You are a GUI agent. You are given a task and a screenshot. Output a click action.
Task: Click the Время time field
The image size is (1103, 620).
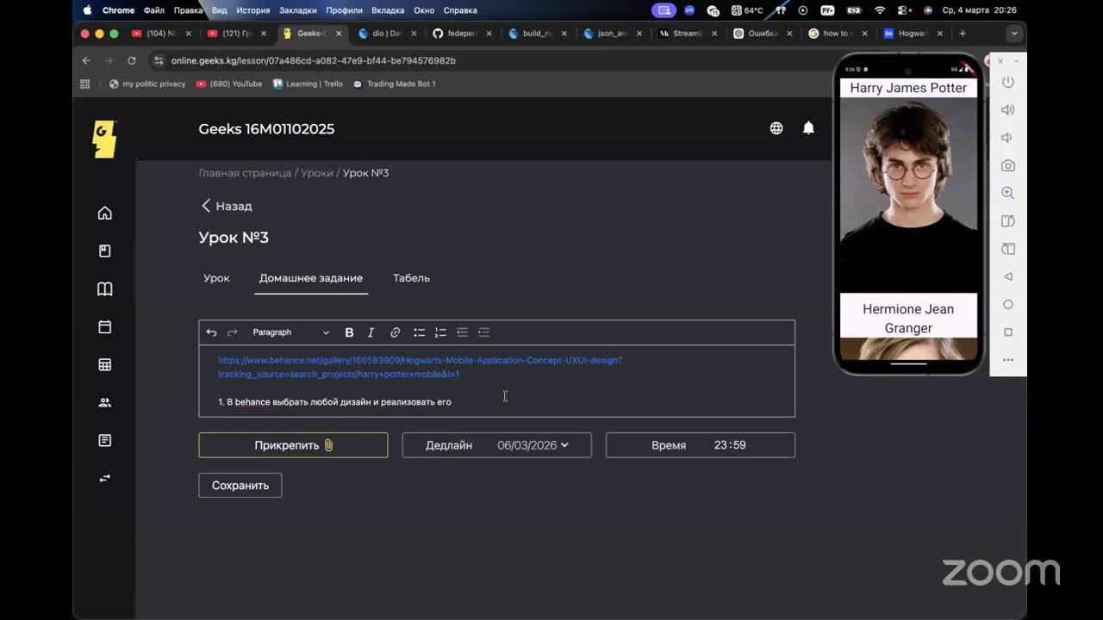701,445
